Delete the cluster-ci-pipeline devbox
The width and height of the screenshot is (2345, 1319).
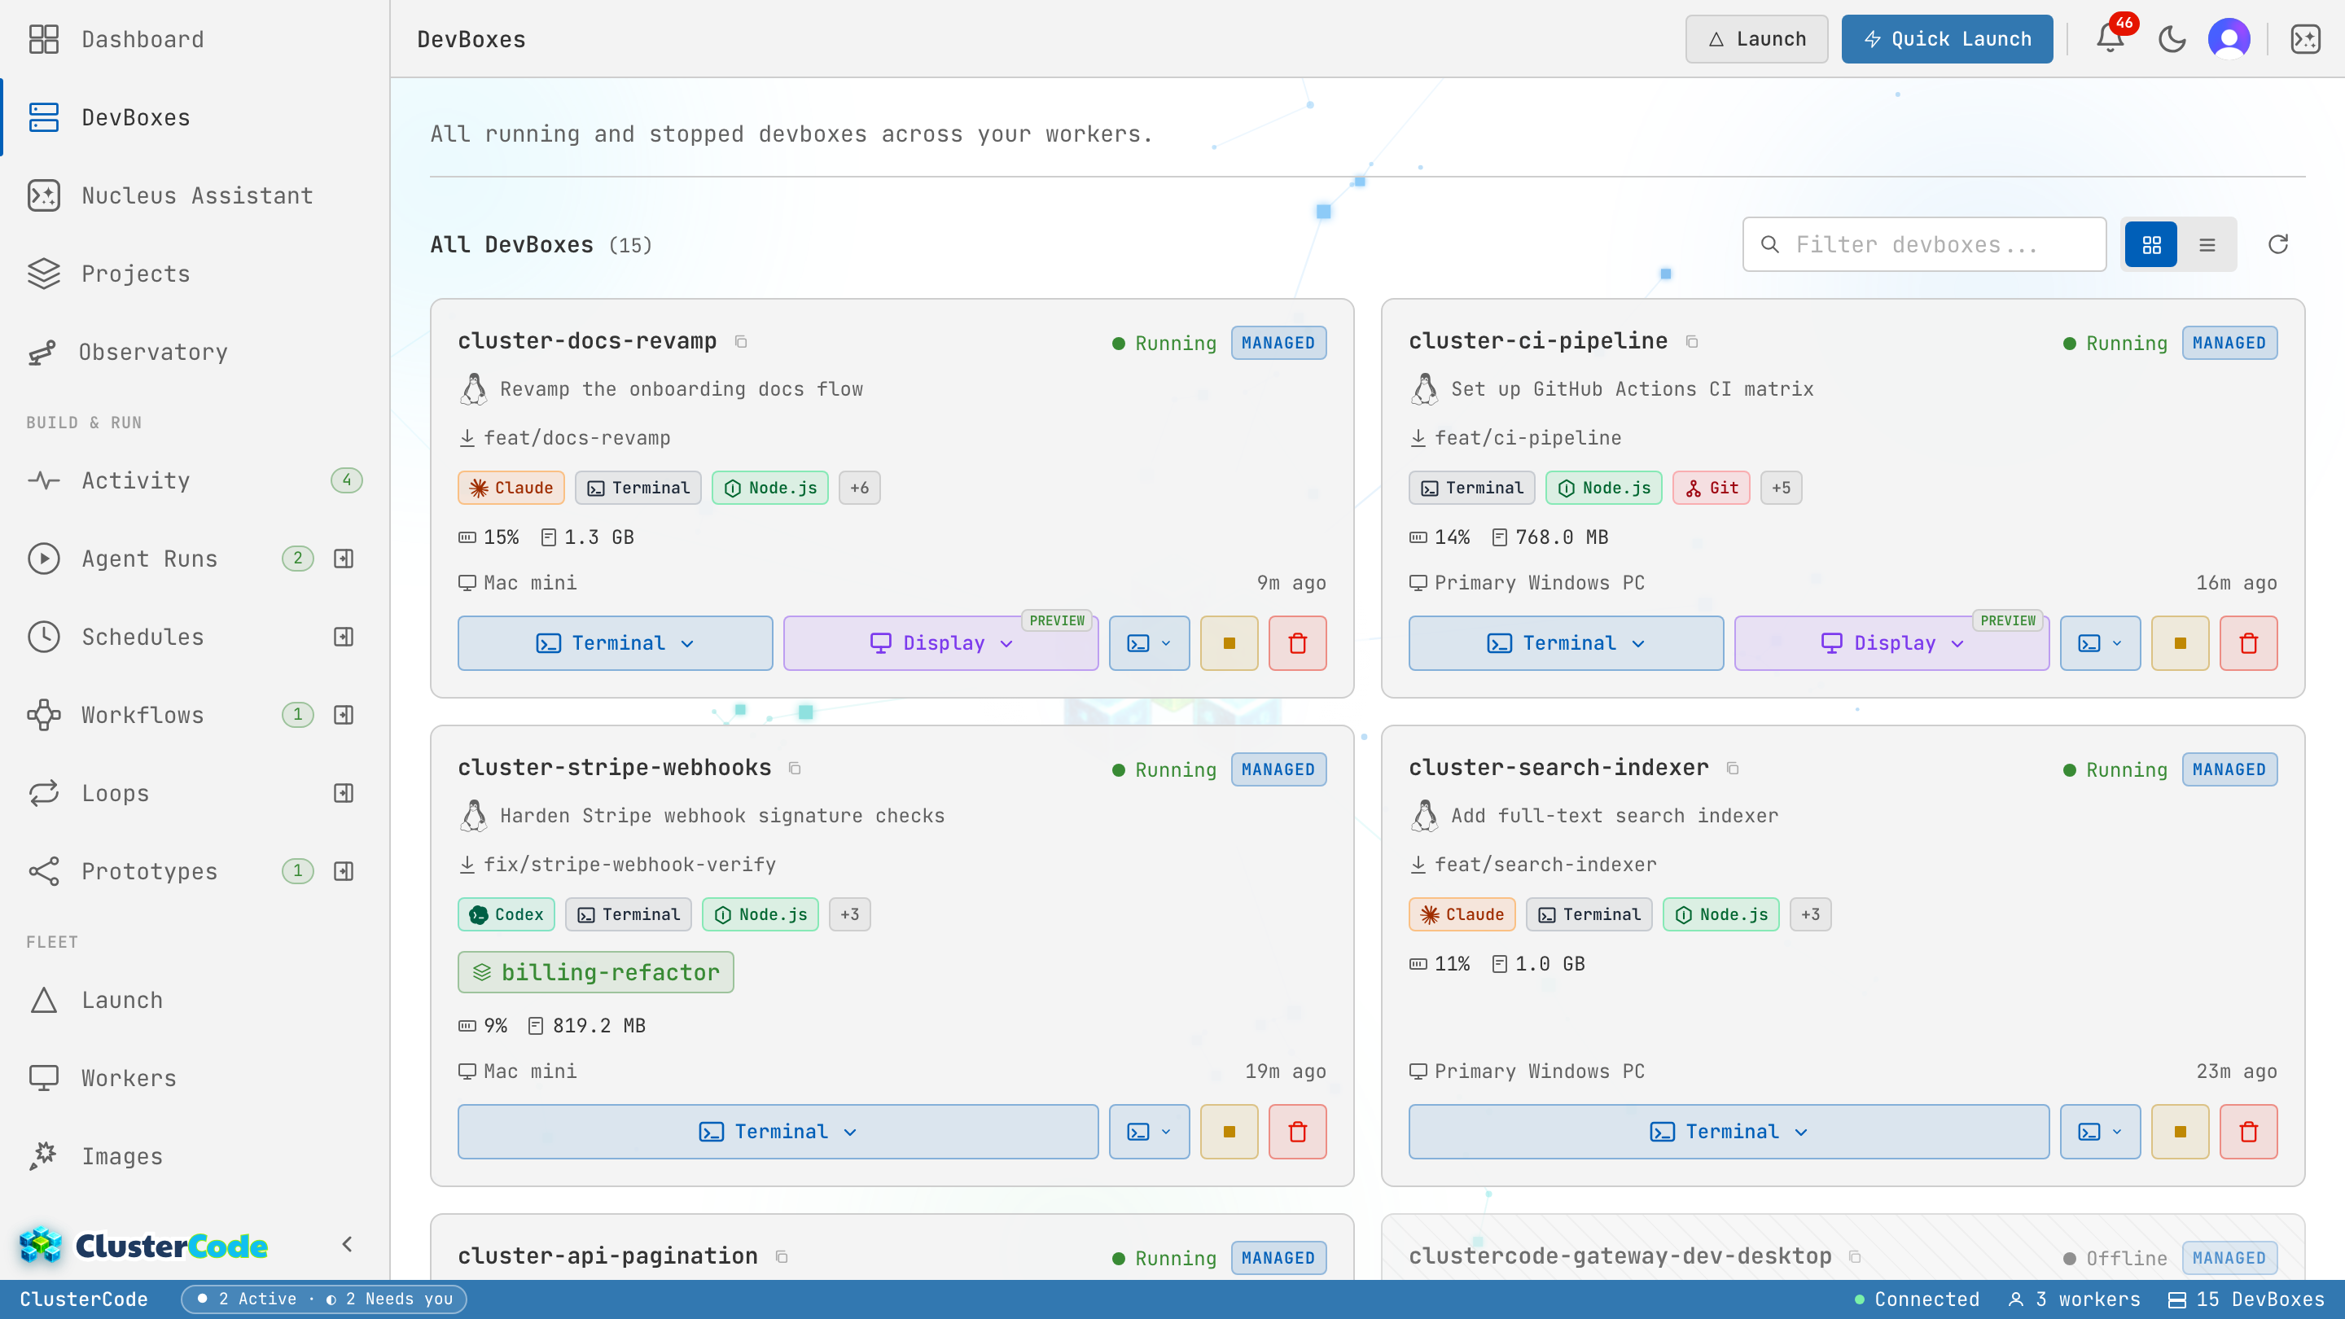pos(2248,643)
